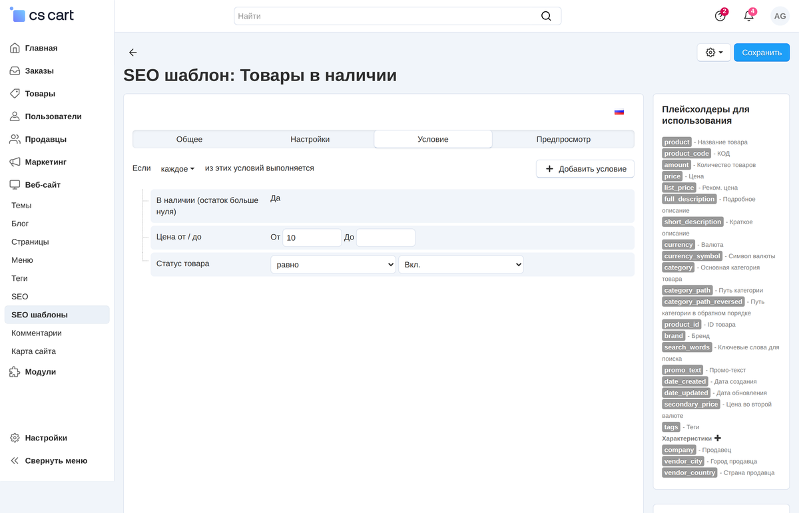Screen dimensions: 799x513
Task: Click the product_id placeholder tag
Action: (x=682, y=324)
